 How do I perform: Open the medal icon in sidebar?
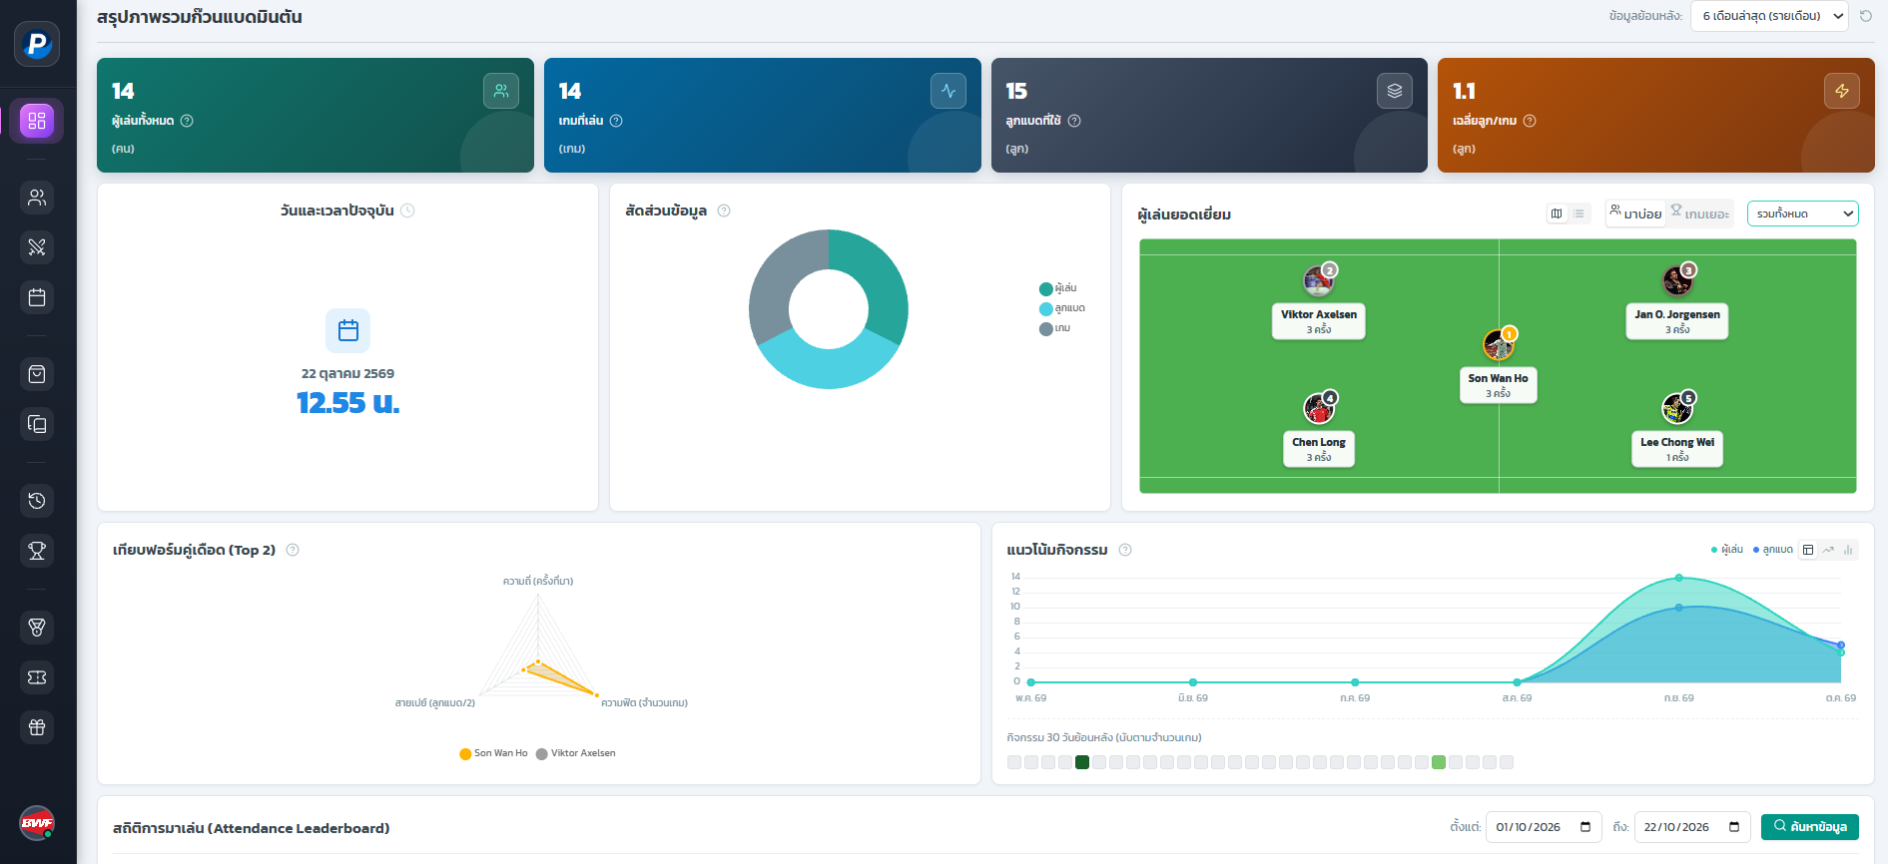[x=37, y=628]
